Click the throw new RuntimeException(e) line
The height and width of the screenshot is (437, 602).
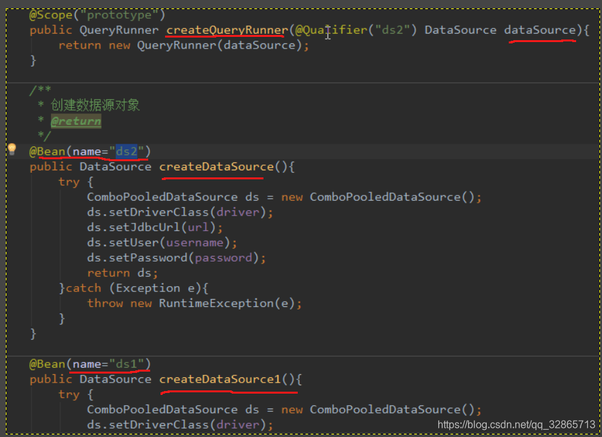(194, 304)
